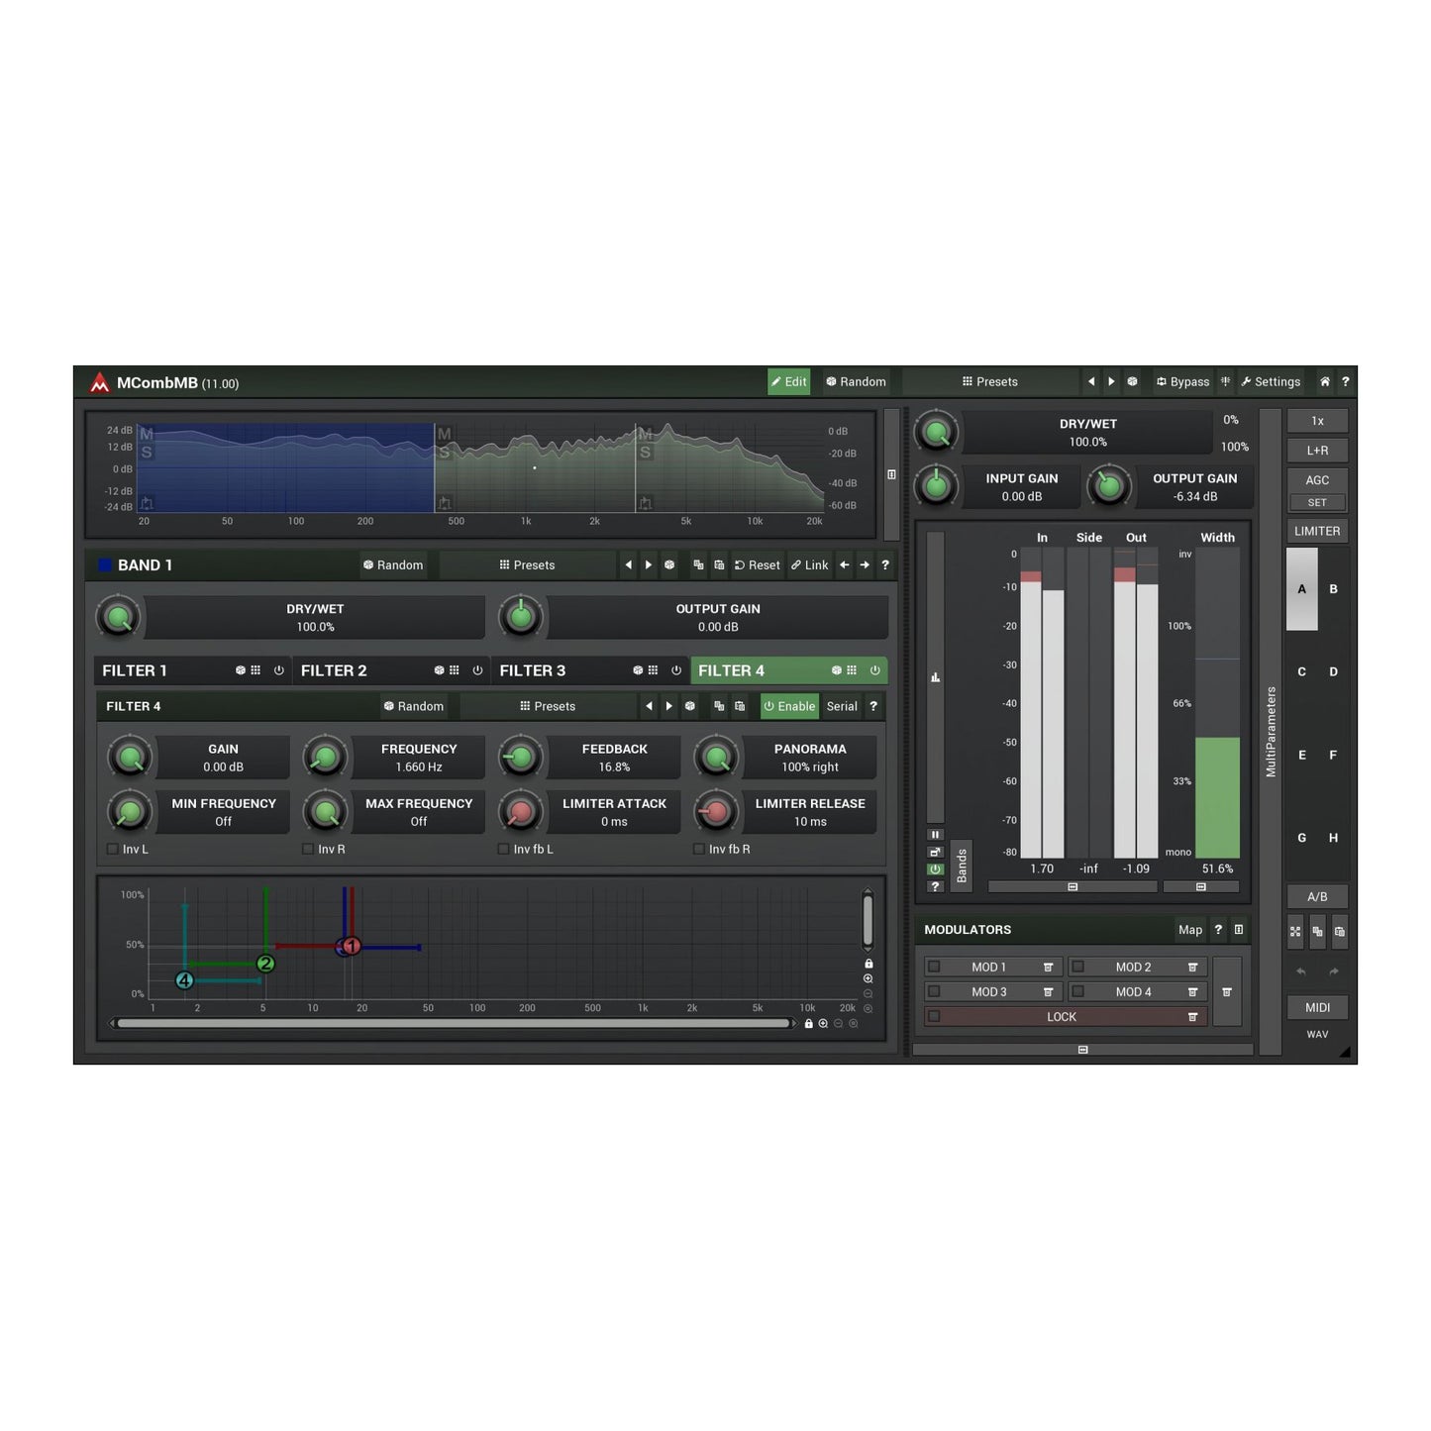Open Filter 2 presets grid icon
This screenshot has width=1431, height=1431.
click(454, 670)
